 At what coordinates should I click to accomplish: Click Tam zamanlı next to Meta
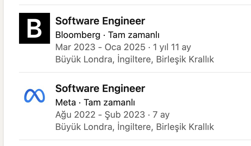109,103
